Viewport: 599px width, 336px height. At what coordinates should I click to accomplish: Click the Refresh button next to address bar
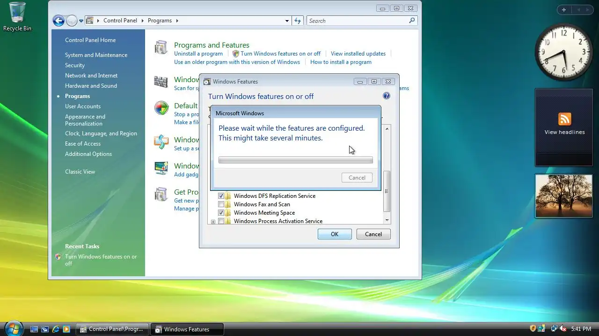click(298, 21)
